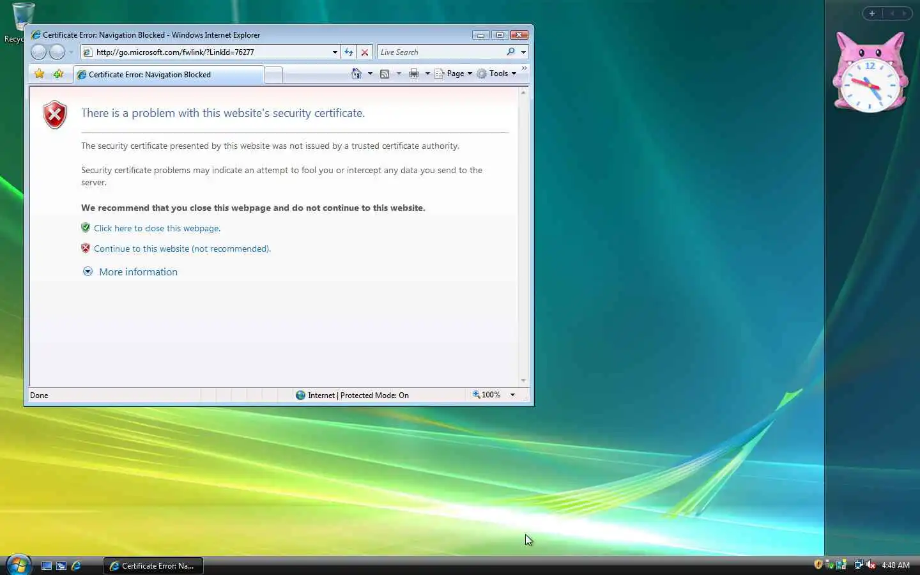Image resolution: width=920 pixels, height=575 pixels.
Task: Click in the Live Search box
Action: (x=441, y=52)
